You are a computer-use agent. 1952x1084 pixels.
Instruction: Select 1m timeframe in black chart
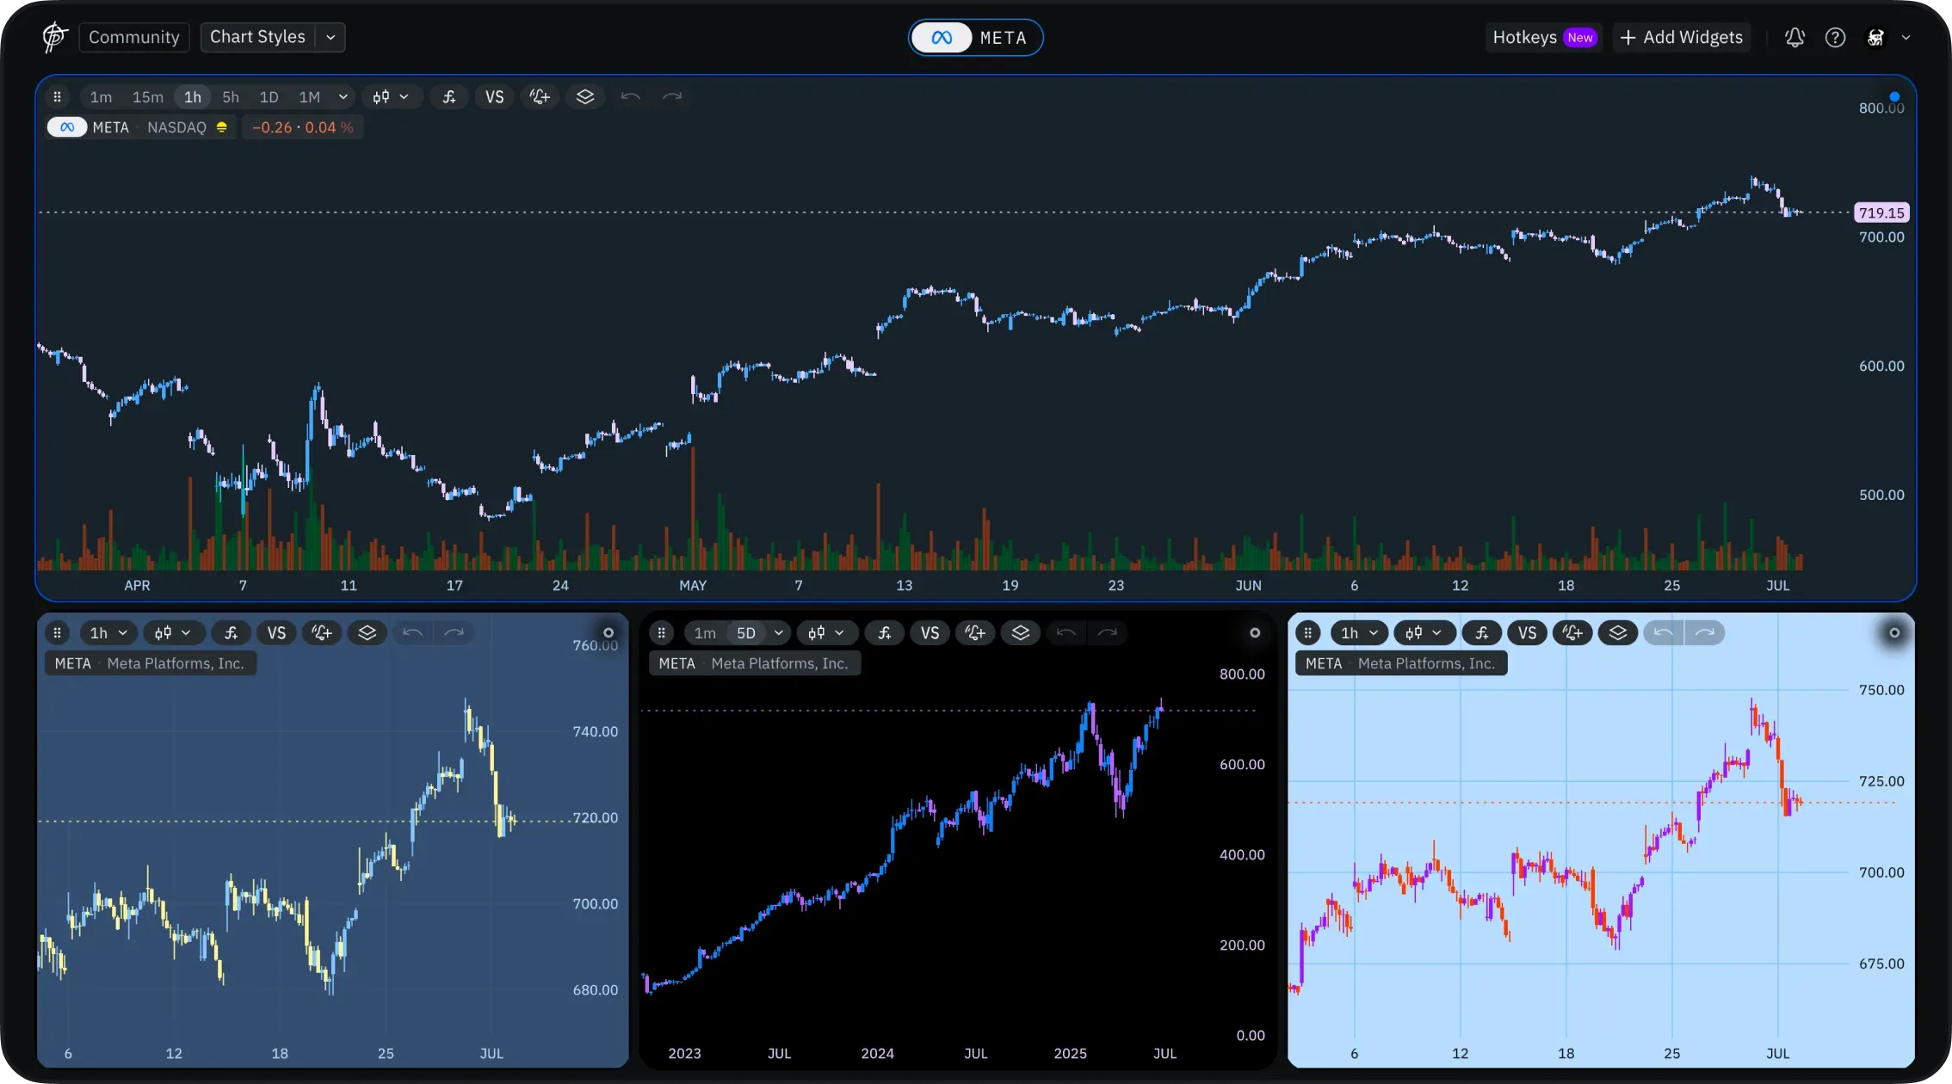pyautogui.click(x=705, y=633)
